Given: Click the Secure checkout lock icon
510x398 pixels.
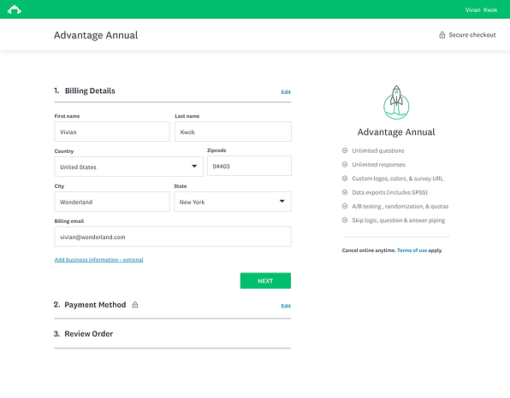Looking at the screenshot, I should pos(442,35).
